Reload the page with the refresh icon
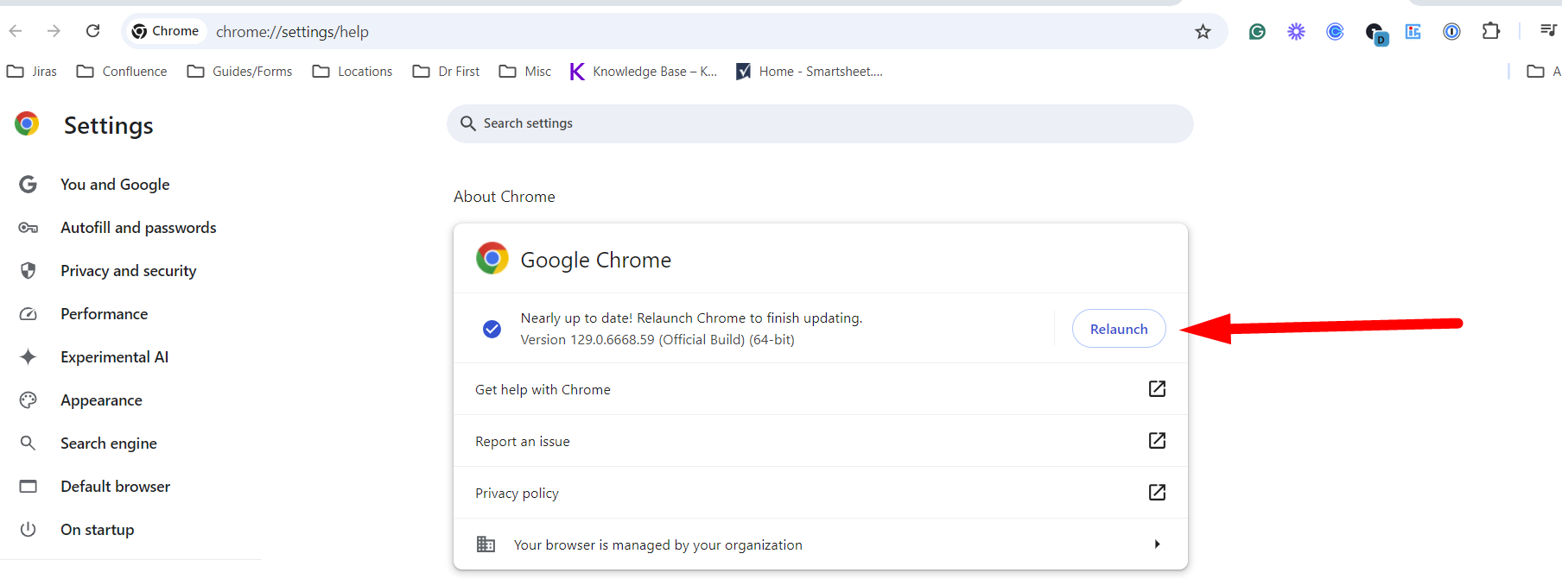The width and height of the screenshot is (1562, 579). point(92,31)
